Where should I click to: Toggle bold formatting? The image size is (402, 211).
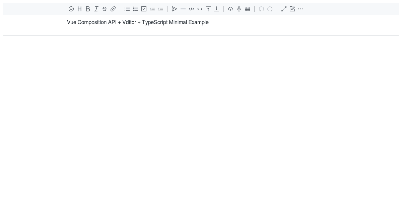click(88, 9)
